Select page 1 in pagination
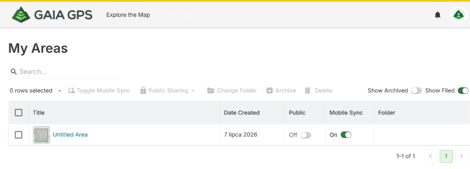 click(x=446, y=156)
